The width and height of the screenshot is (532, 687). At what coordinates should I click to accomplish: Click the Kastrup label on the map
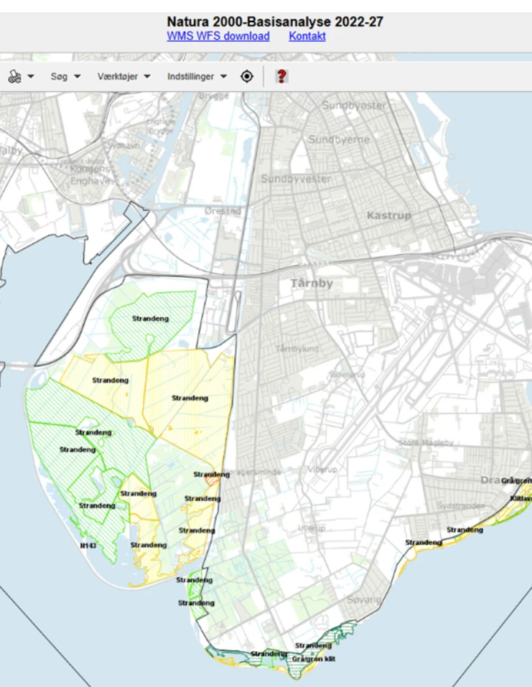pyautogui.click(x=389, y=215)
